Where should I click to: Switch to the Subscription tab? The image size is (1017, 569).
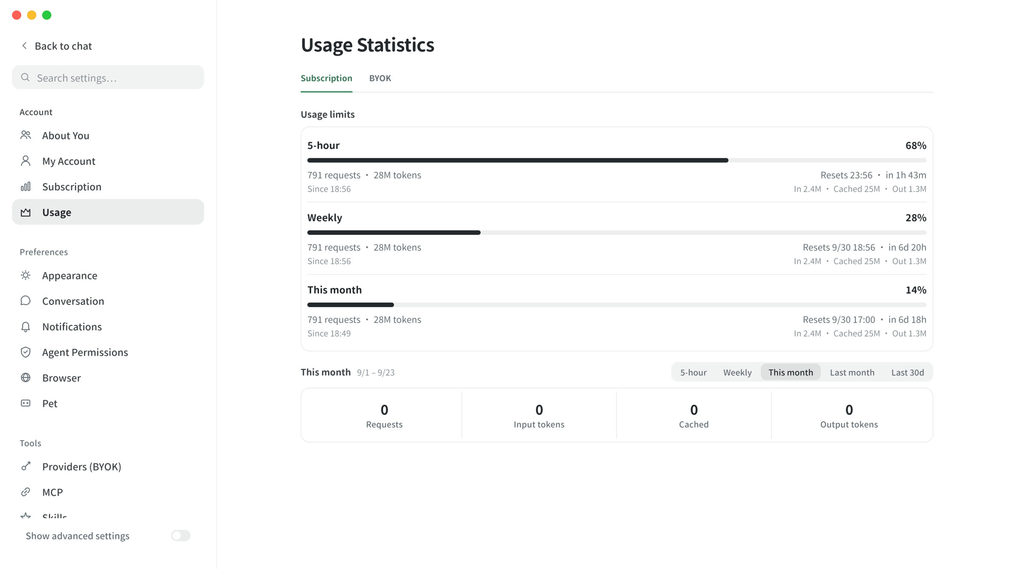(326, 78)
